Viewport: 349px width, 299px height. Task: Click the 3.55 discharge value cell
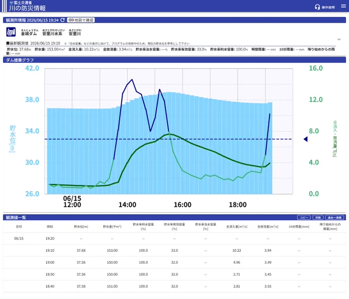[x=268, y=287]
